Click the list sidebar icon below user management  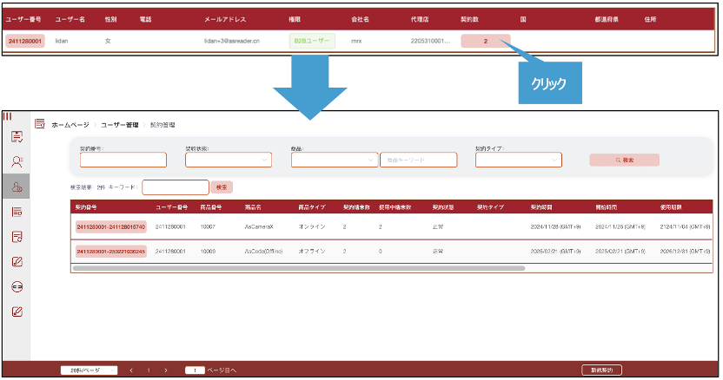point(16,211)
